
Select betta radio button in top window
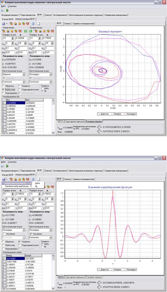click(x=42, y=88)
